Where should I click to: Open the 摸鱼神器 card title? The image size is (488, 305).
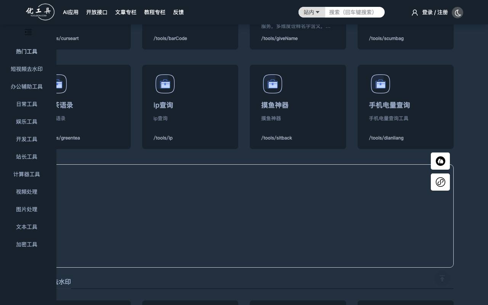click(x=275, y=105)
